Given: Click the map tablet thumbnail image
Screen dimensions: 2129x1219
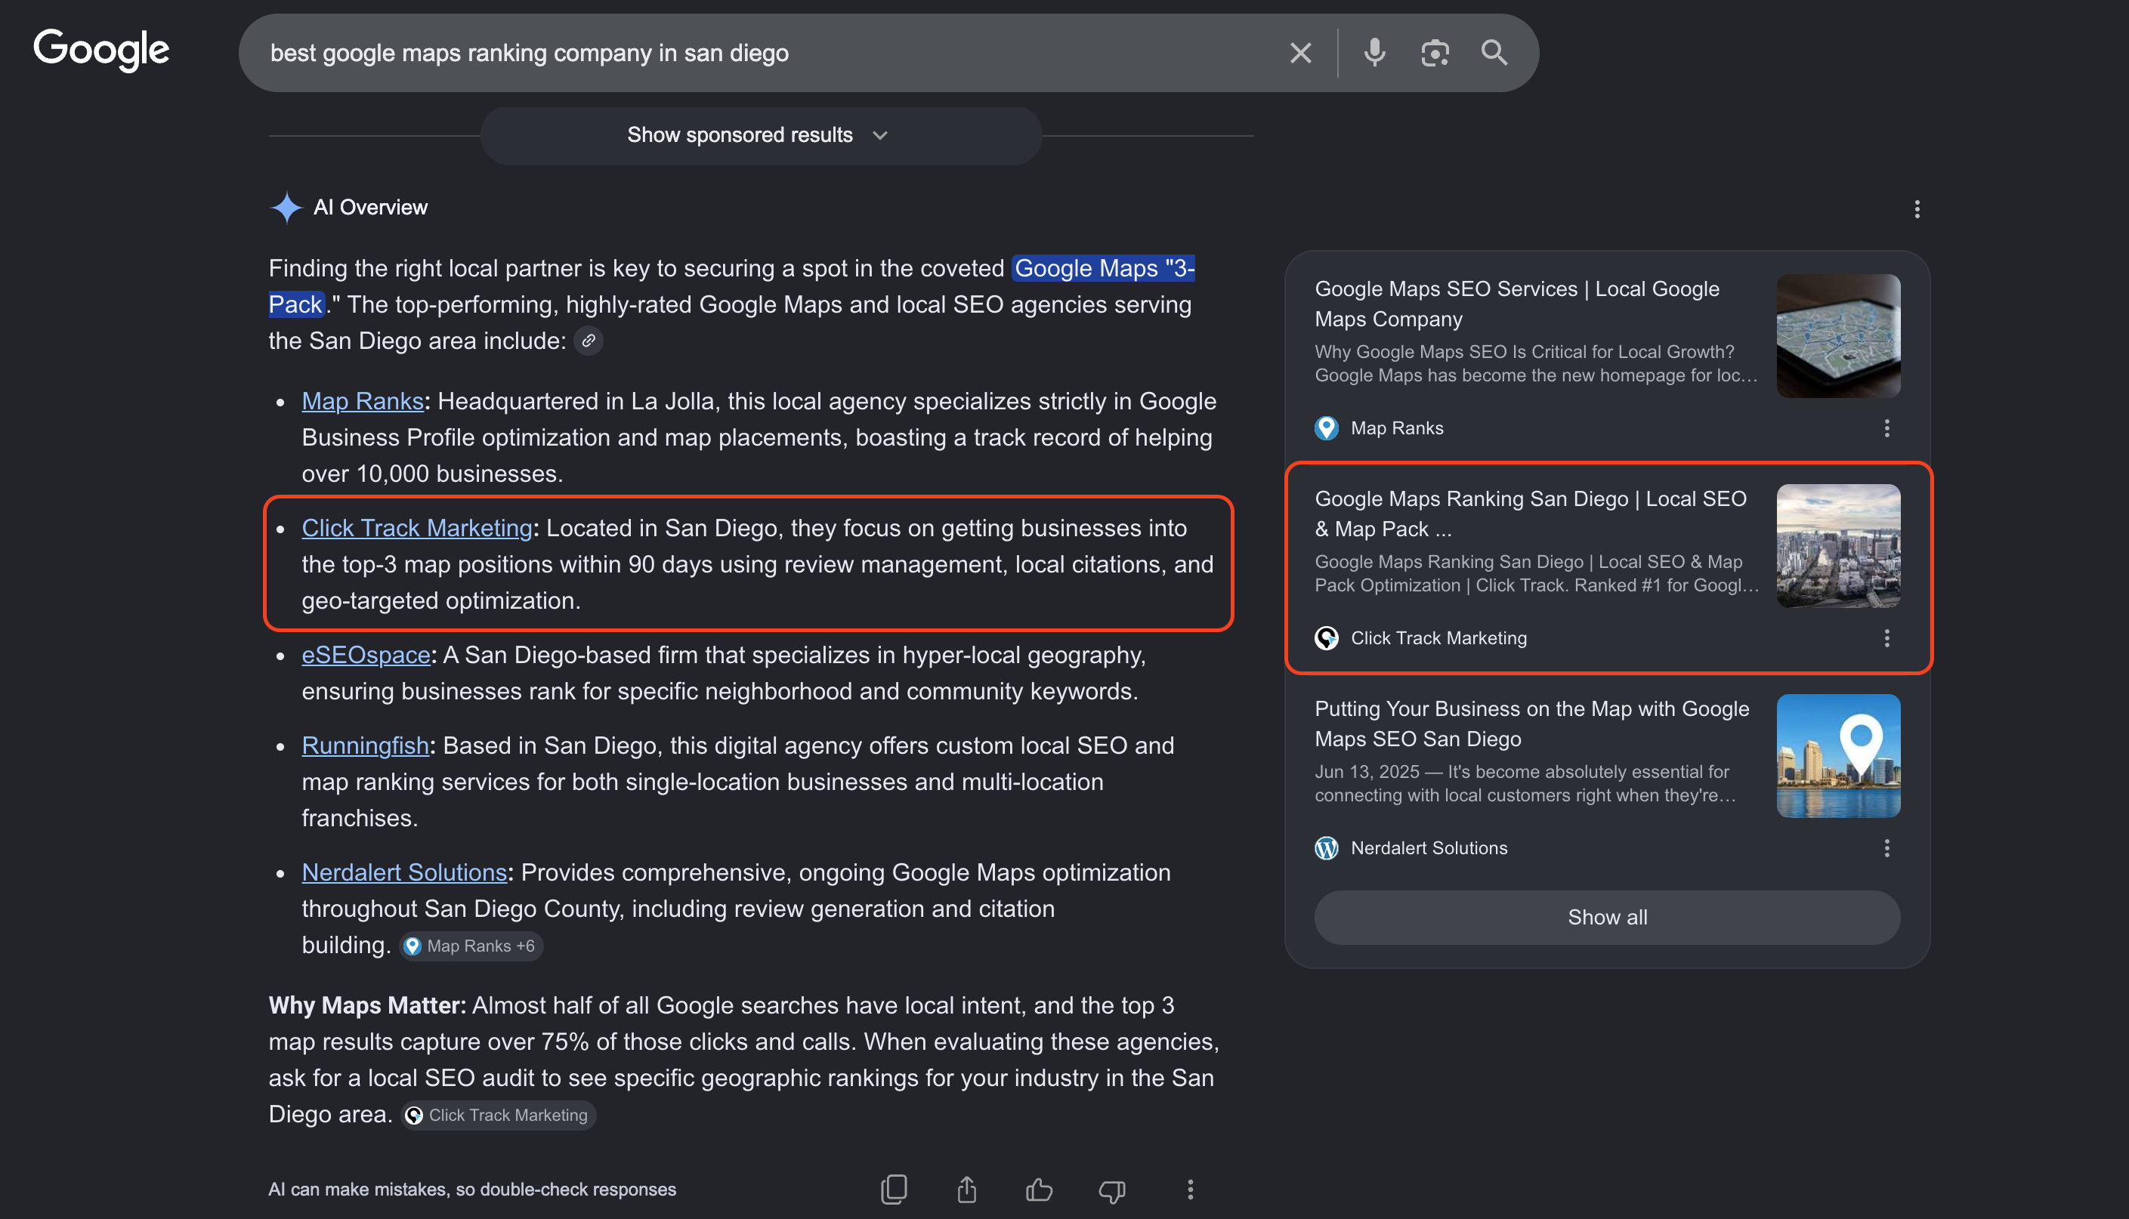Looking at the screenshot, I should 1837,336.
